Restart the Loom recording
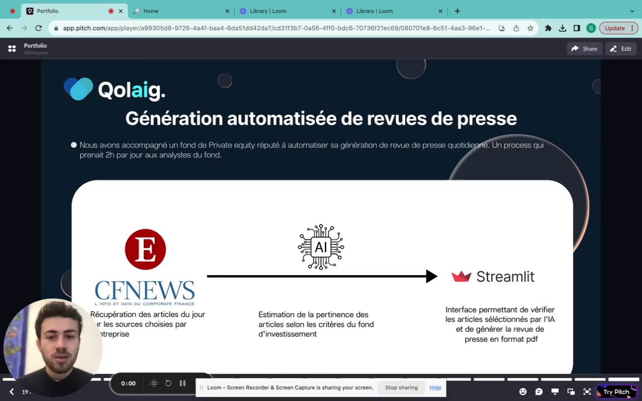 pos(168,383)
